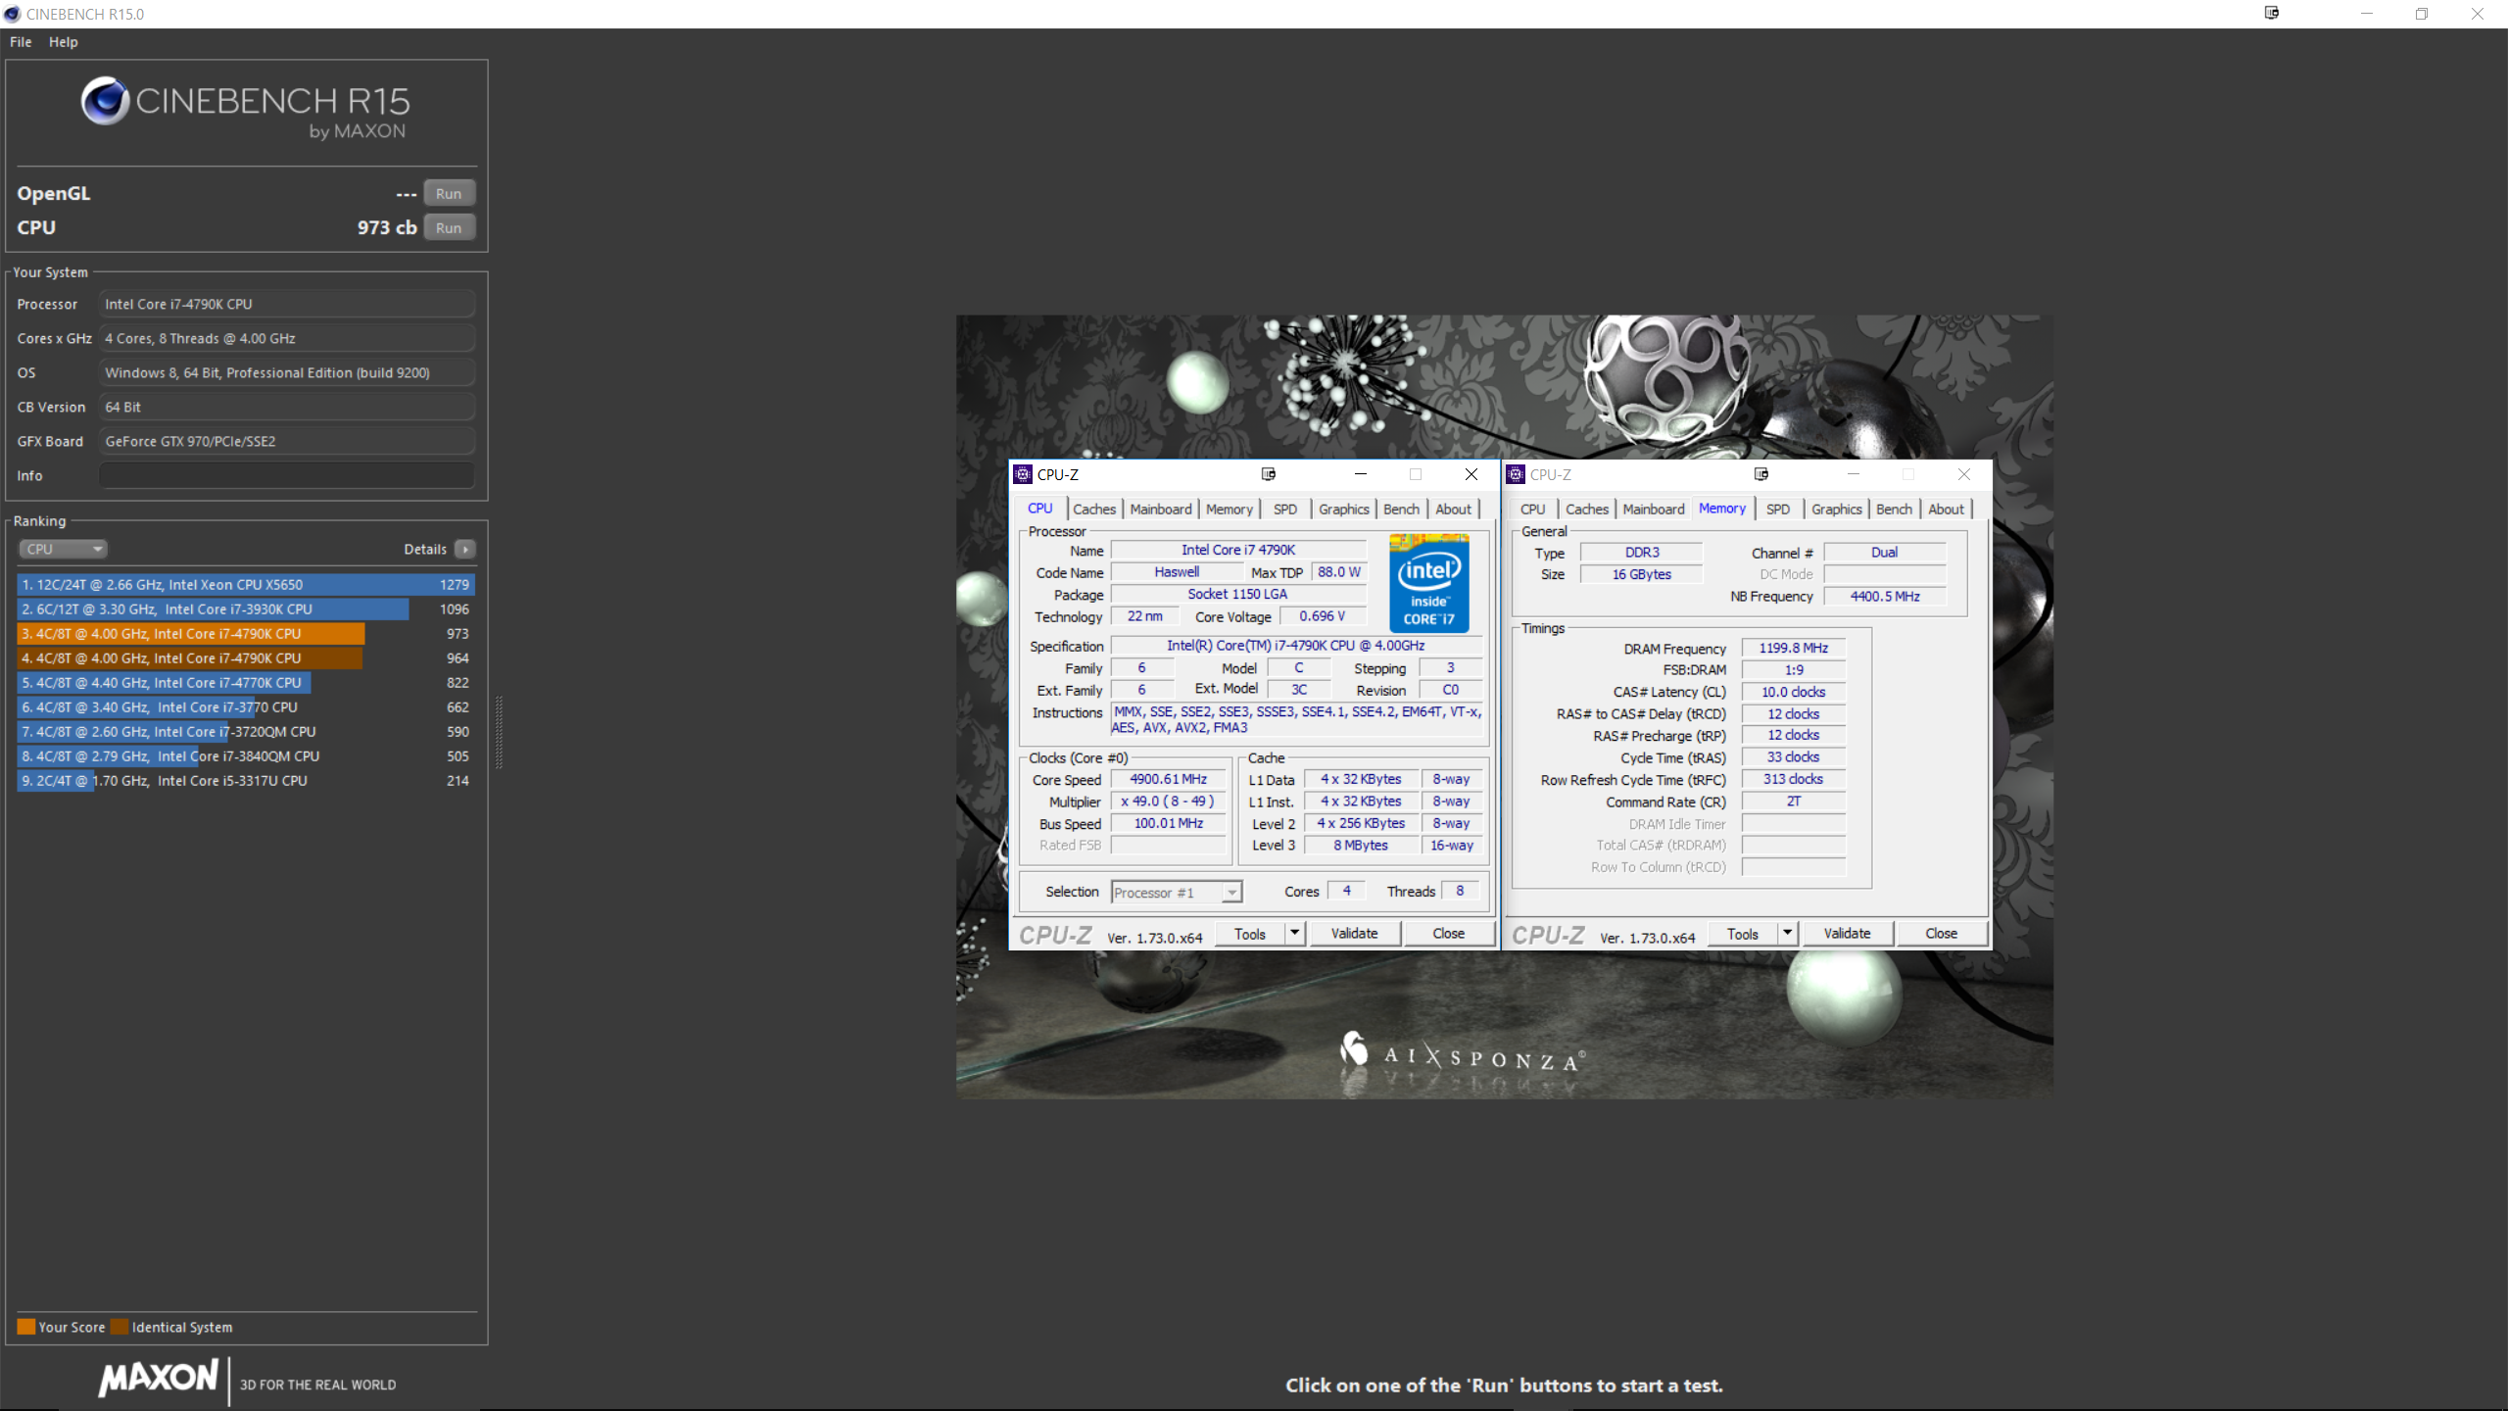This screenshot has height=1411, width=2508.
Task: Click the Cinebench logo icon in title bar
Action: pyautogui.click(x=13, y=14)
